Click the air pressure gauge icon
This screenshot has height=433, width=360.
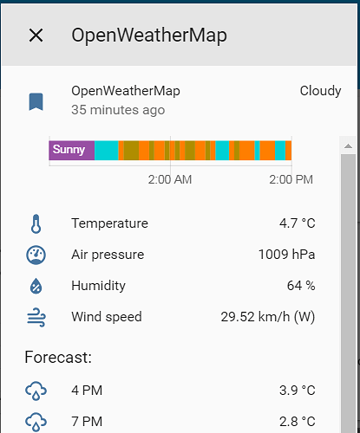(x=36, y=255)
